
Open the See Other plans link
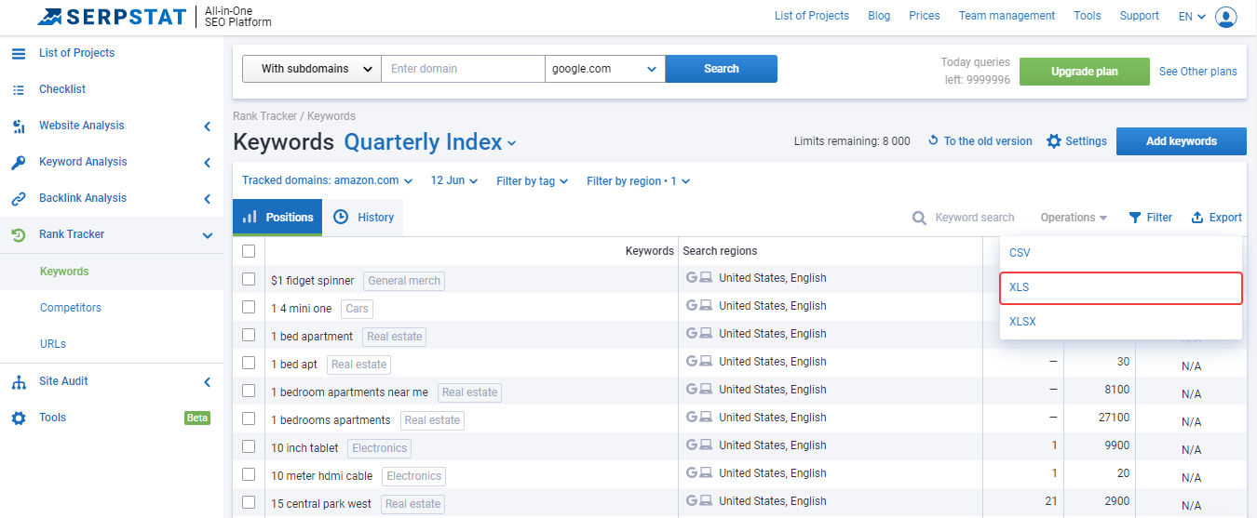click(x=1198, y=72)
